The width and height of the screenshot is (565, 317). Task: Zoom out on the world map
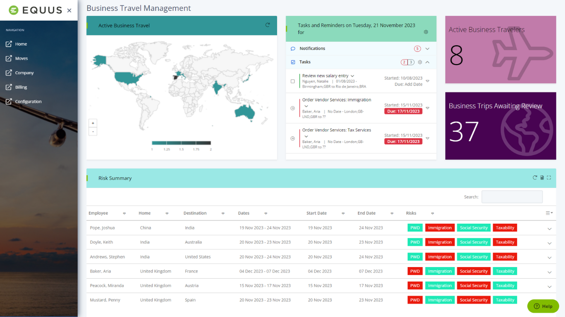point(93,132)
